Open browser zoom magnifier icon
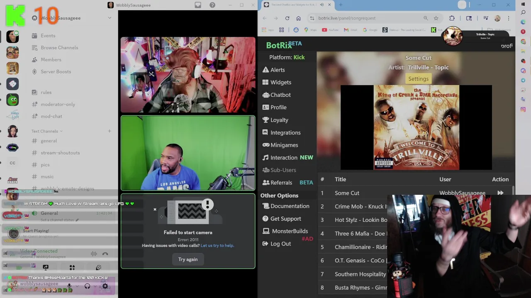531x298 pixels. click(x=426, y=18)
